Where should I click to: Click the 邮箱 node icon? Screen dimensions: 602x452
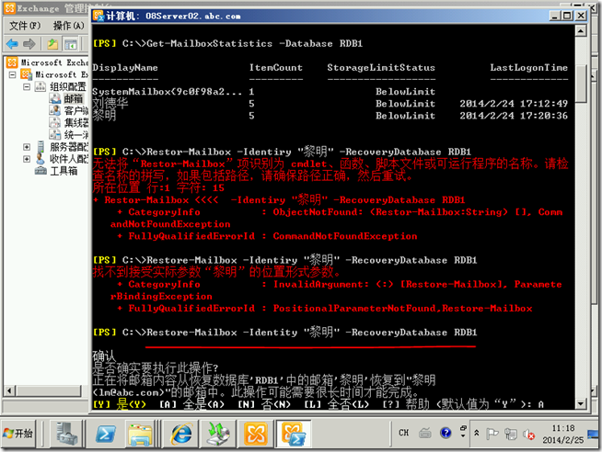[55, 98]
